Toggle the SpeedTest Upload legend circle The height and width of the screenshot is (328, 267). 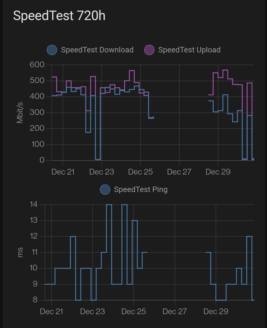pyautogui.click(x=149, y=50)
